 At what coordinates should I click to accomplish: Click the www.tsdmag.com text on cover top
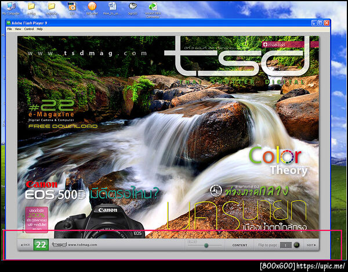[x=87, y=53]
